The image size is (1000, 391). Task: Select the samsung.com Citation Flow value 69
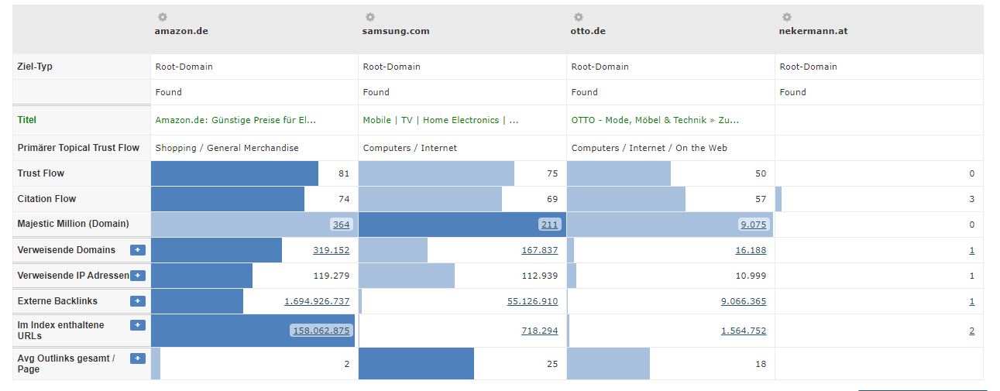point(552,199)
